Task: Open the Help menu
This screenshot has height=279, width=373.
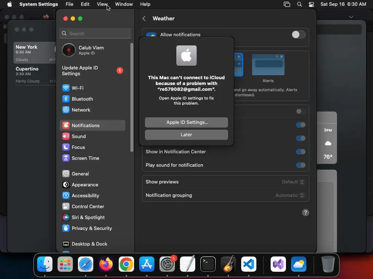Action: [x=145, y=4]
